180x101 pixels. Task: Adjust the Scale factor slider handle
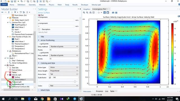[x=75, y=82]
